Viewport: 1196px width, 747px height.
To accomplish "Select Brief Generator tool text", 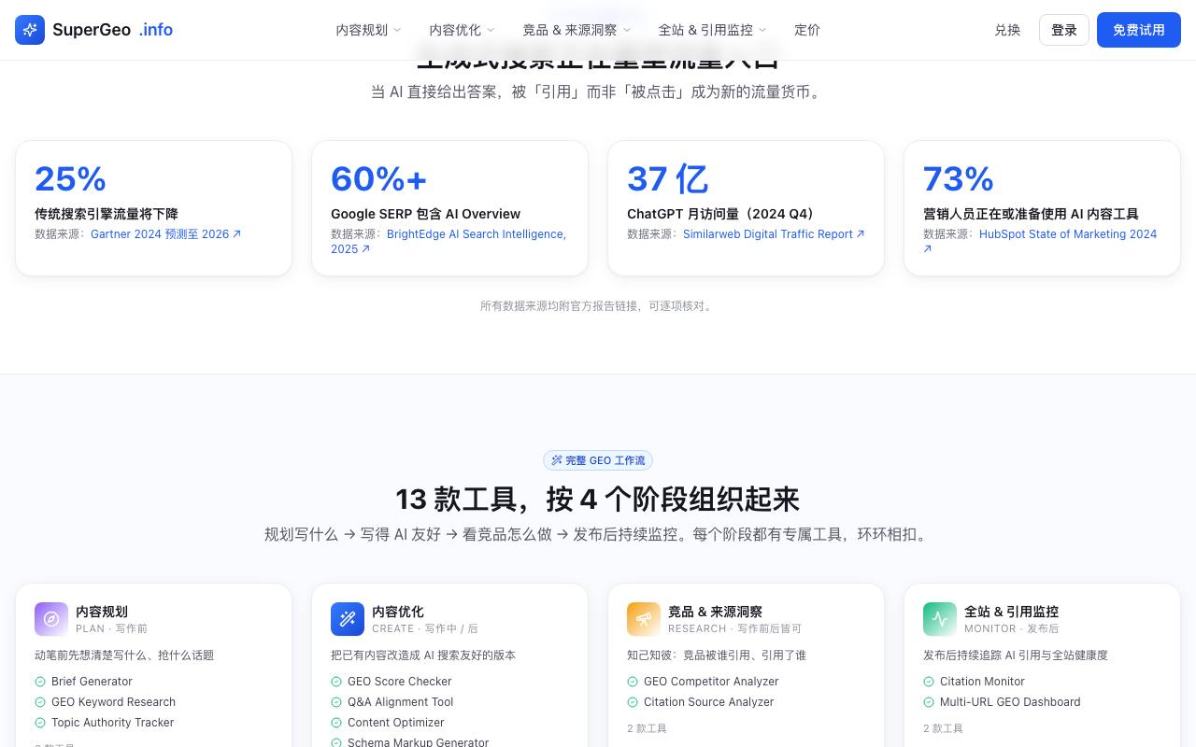I will pos(92,682).
